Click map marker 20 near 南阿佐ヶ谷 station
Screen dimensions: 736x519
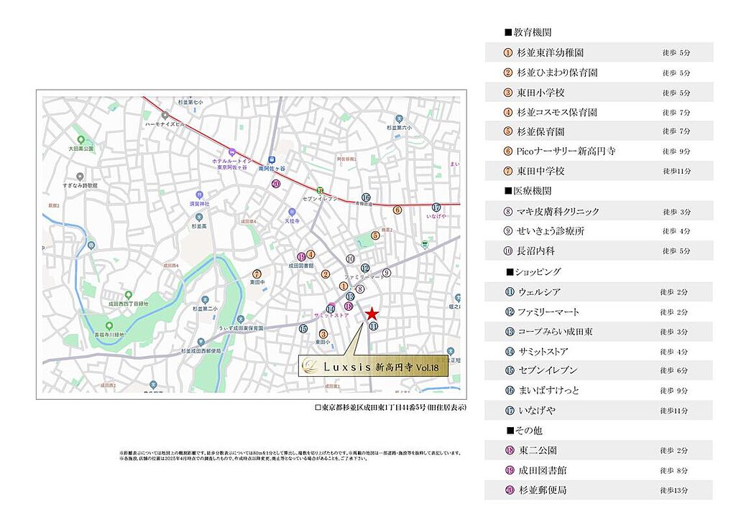click(276, 184)
